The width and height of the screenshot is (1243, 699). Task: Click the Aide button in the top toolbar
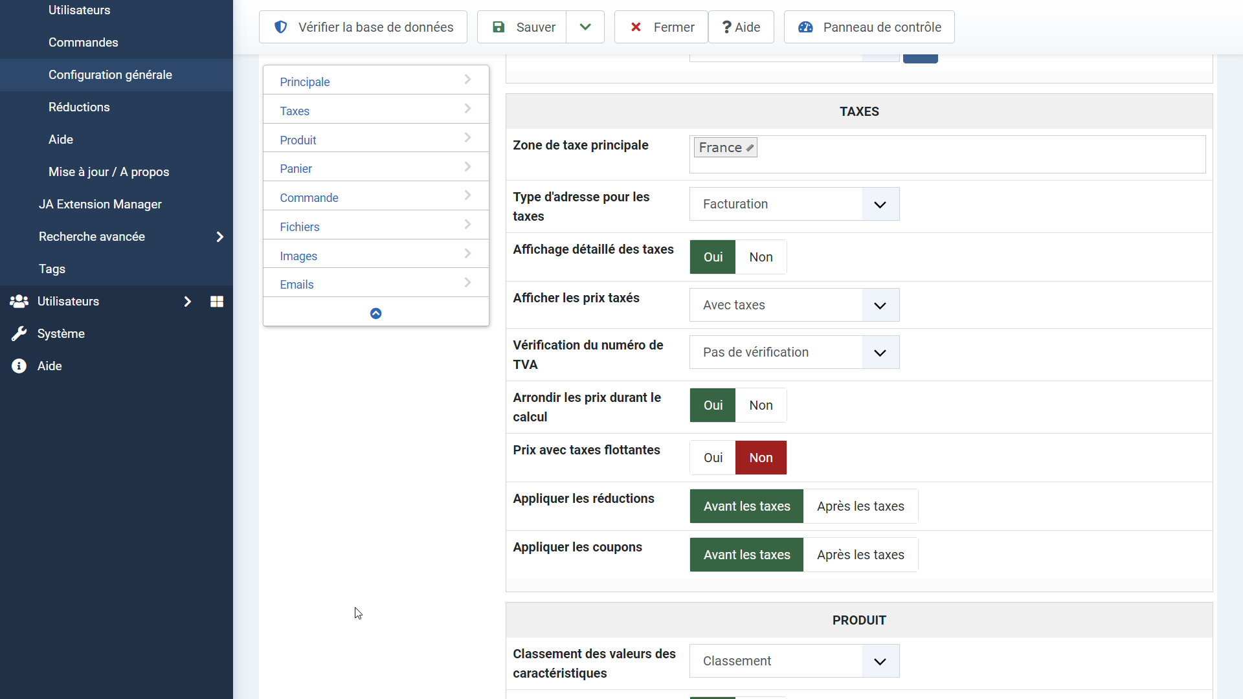click(x=741, y=27)
